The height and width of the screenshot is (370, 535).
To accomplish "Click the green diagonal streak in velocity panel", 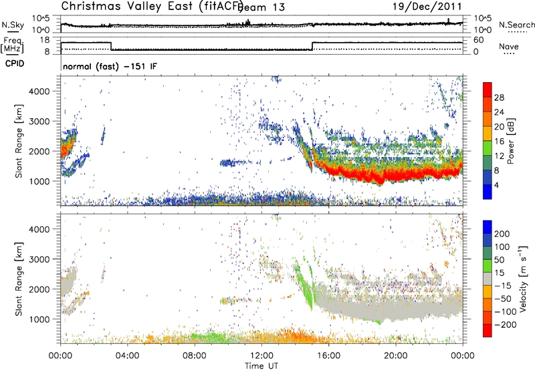I will click(305, 285).
